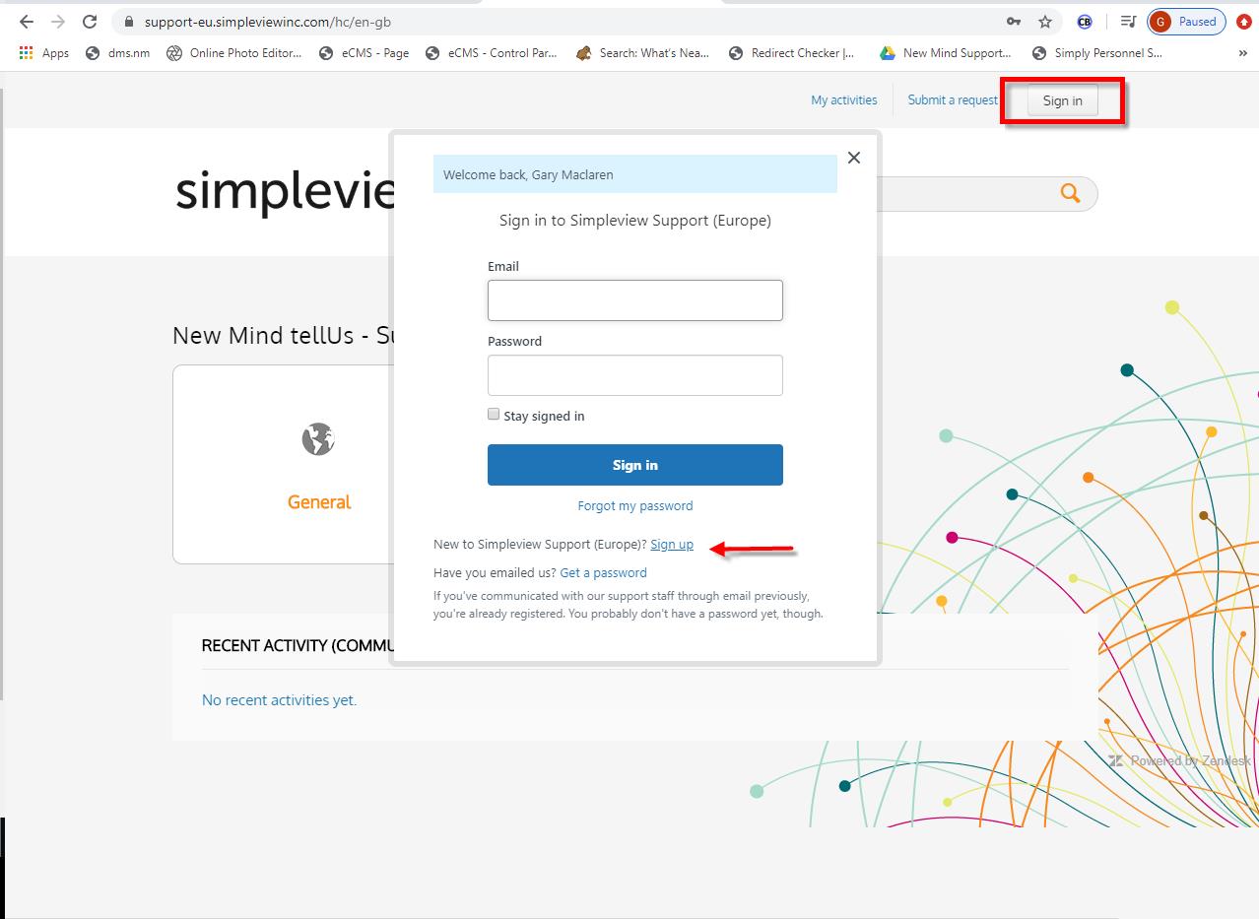This screenshot has height=919, width=1259.
Task: Open the Apps bookmark shortcut
Action: 44,53
